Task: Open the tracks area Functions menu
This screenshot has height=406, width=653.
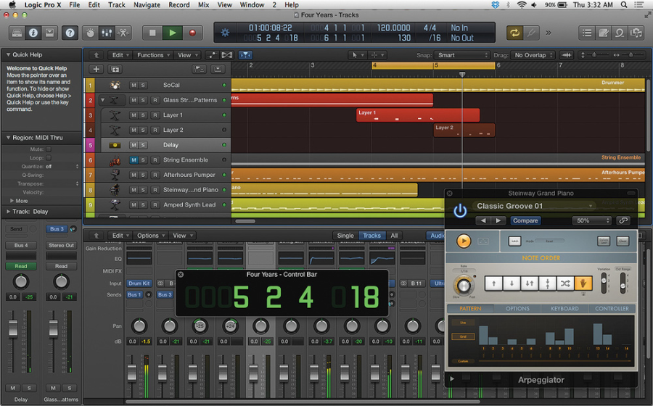Action: [153, 55]
